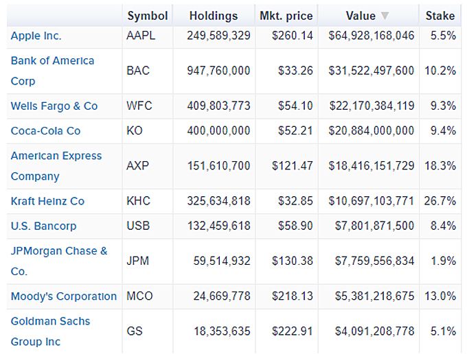
Task: Open the Coca-Cola Co link
Action: (45, 131)
